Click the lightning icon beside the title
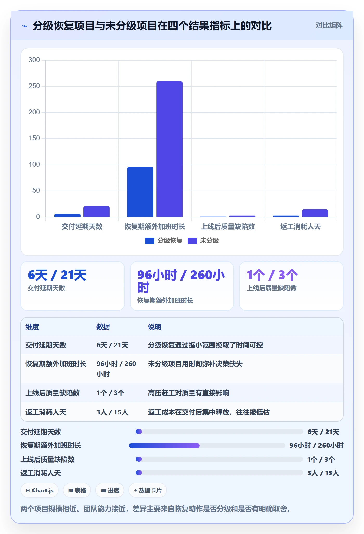Screen dimensions: 364x534 25,26
